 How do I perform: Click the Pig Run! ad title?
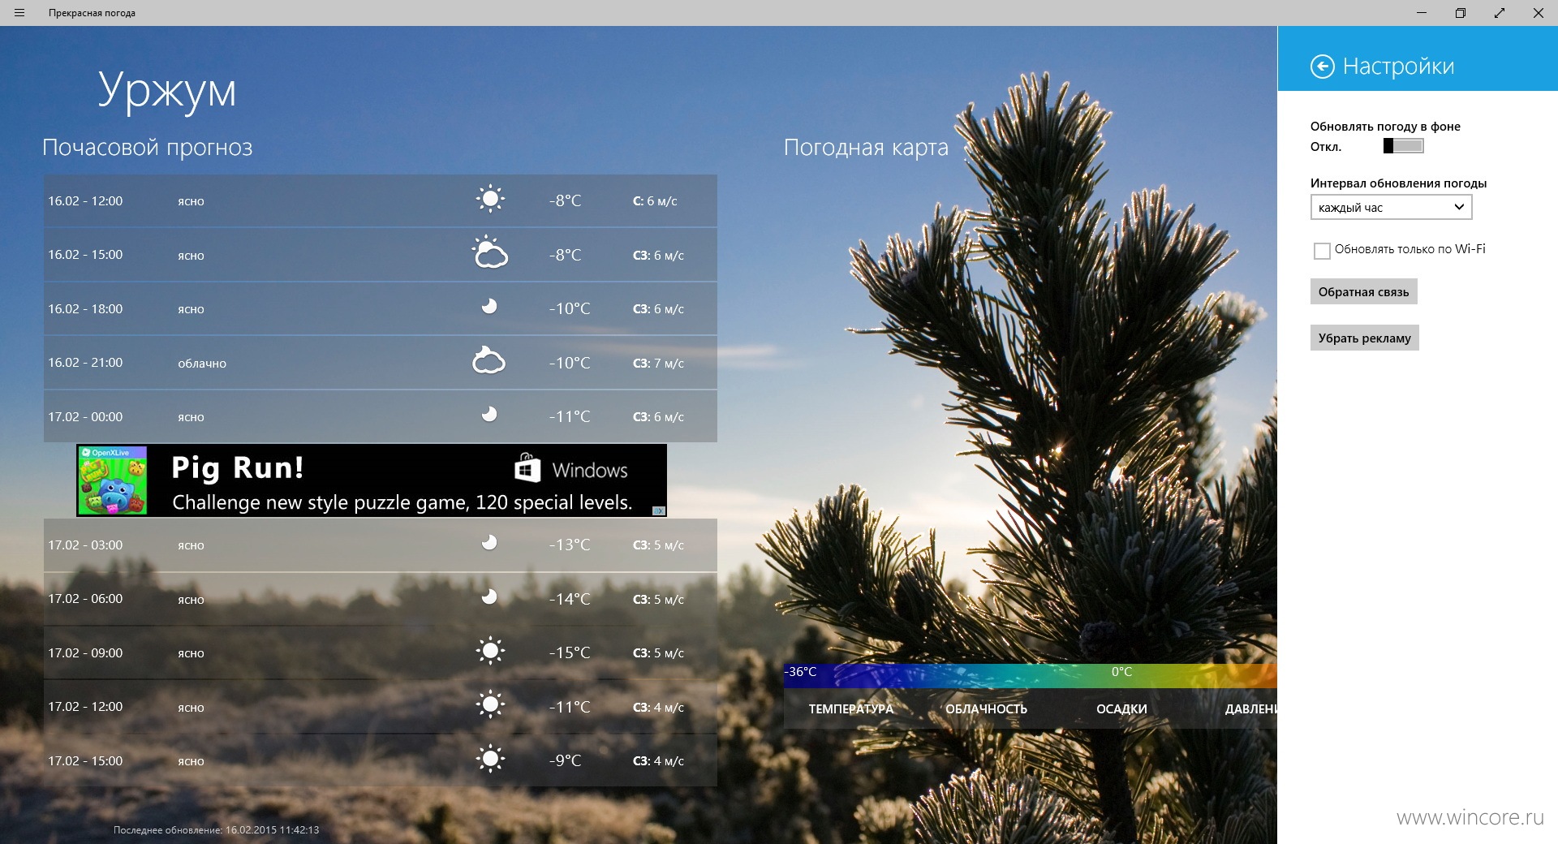(238, 468)
